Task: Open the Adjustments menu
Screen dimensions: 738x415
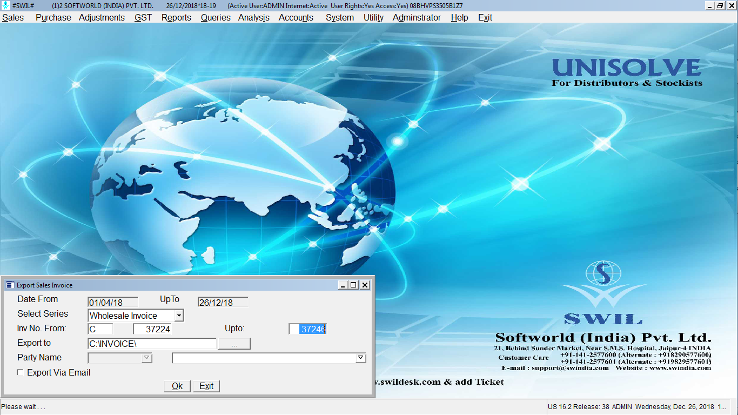Action: pos(102,17)
